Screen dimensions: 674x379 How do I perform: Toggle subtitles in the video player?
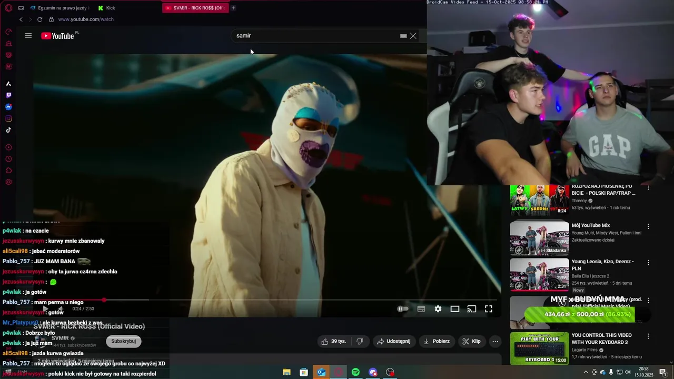click(x=421, y=309)
